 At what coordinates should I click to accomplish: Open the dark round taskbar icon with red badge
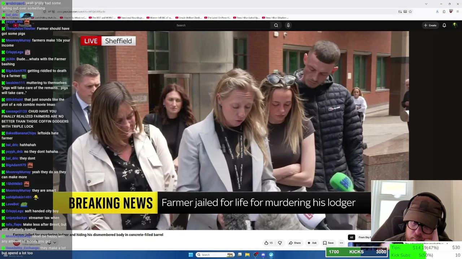[256, 255]
